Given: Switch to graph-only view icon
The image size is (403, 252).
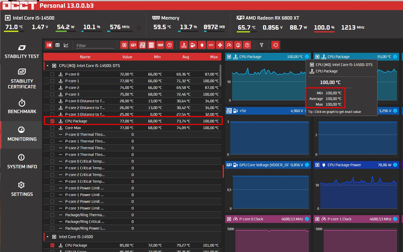Looking at the screenshot, I should click(x=66, y=45).
